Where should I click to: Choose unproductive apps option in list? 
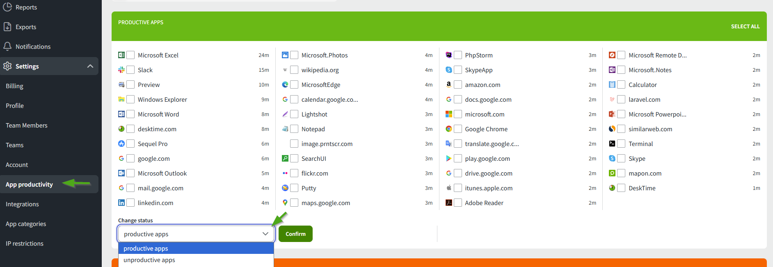point(196,260)
